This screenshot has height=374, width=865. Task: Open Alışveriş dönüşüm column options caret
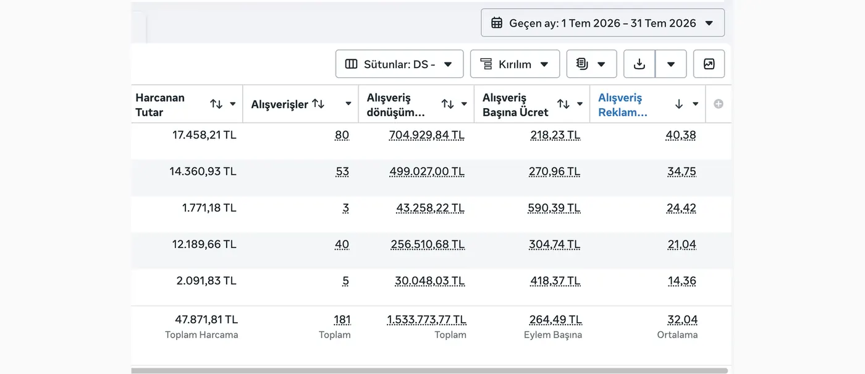[464, 104]
